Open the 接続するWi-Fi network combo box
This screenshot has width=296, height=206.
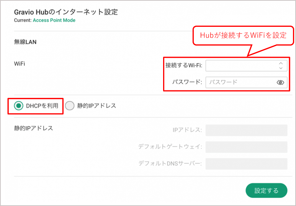[246, 66]
